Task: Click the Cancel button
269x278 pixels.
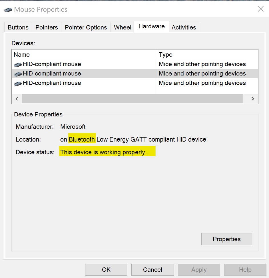Action: (x=152, y=269)
